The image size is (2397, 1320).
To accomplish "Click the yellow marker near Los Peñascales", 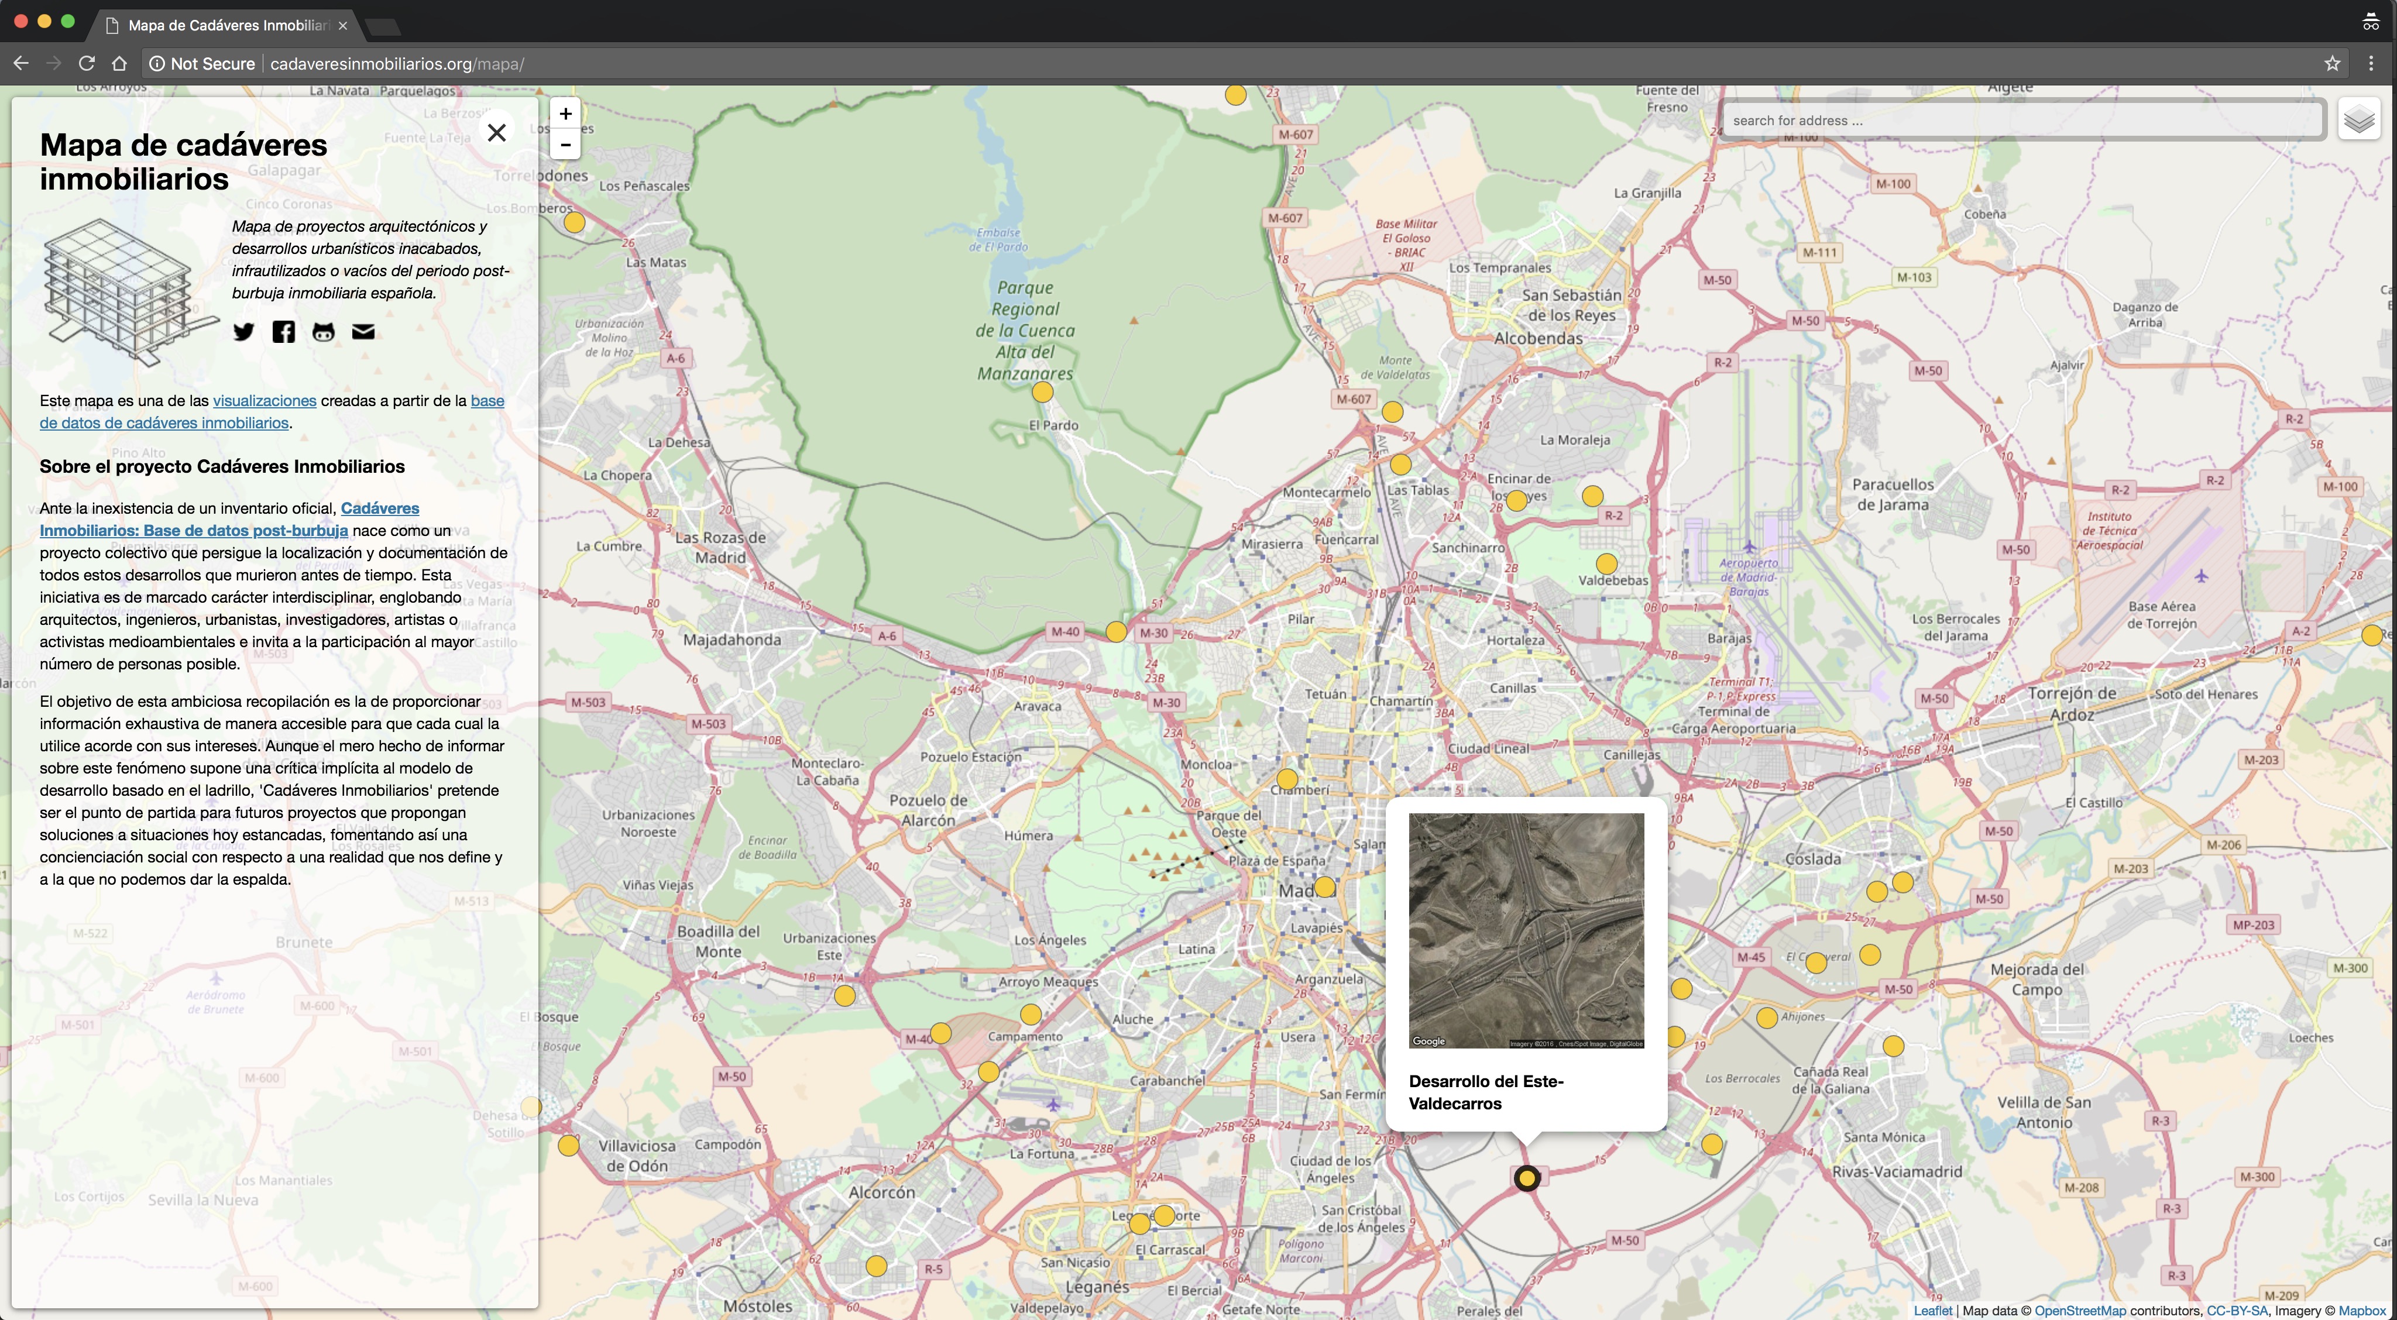I will click(574, 222).
